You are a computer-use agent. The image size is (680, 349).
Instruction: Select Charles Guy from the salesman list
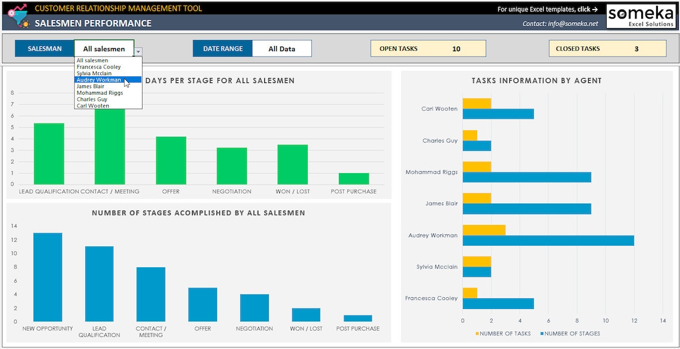[95, 99]
